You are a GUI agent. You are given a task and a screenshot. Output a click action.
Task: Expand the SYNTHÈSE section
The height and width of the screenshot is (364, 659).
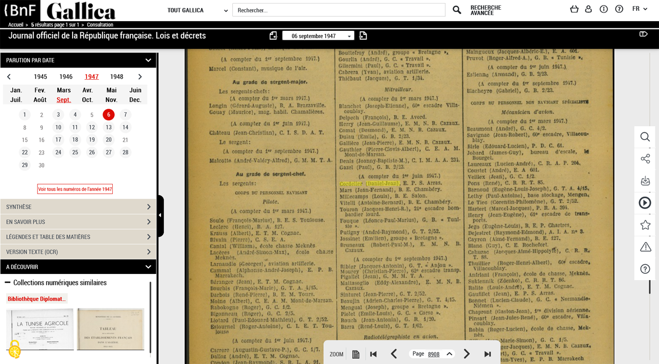78,207
